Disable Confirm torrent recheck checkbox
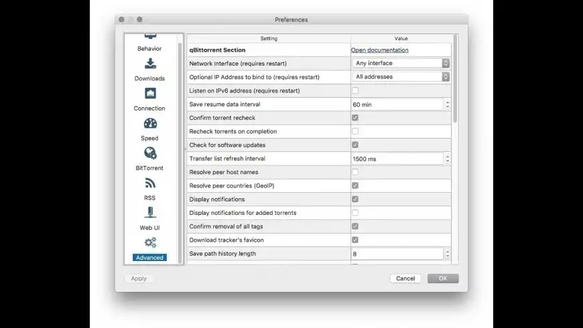Viewport: 583px width, 328px height. tap(355, 118)
